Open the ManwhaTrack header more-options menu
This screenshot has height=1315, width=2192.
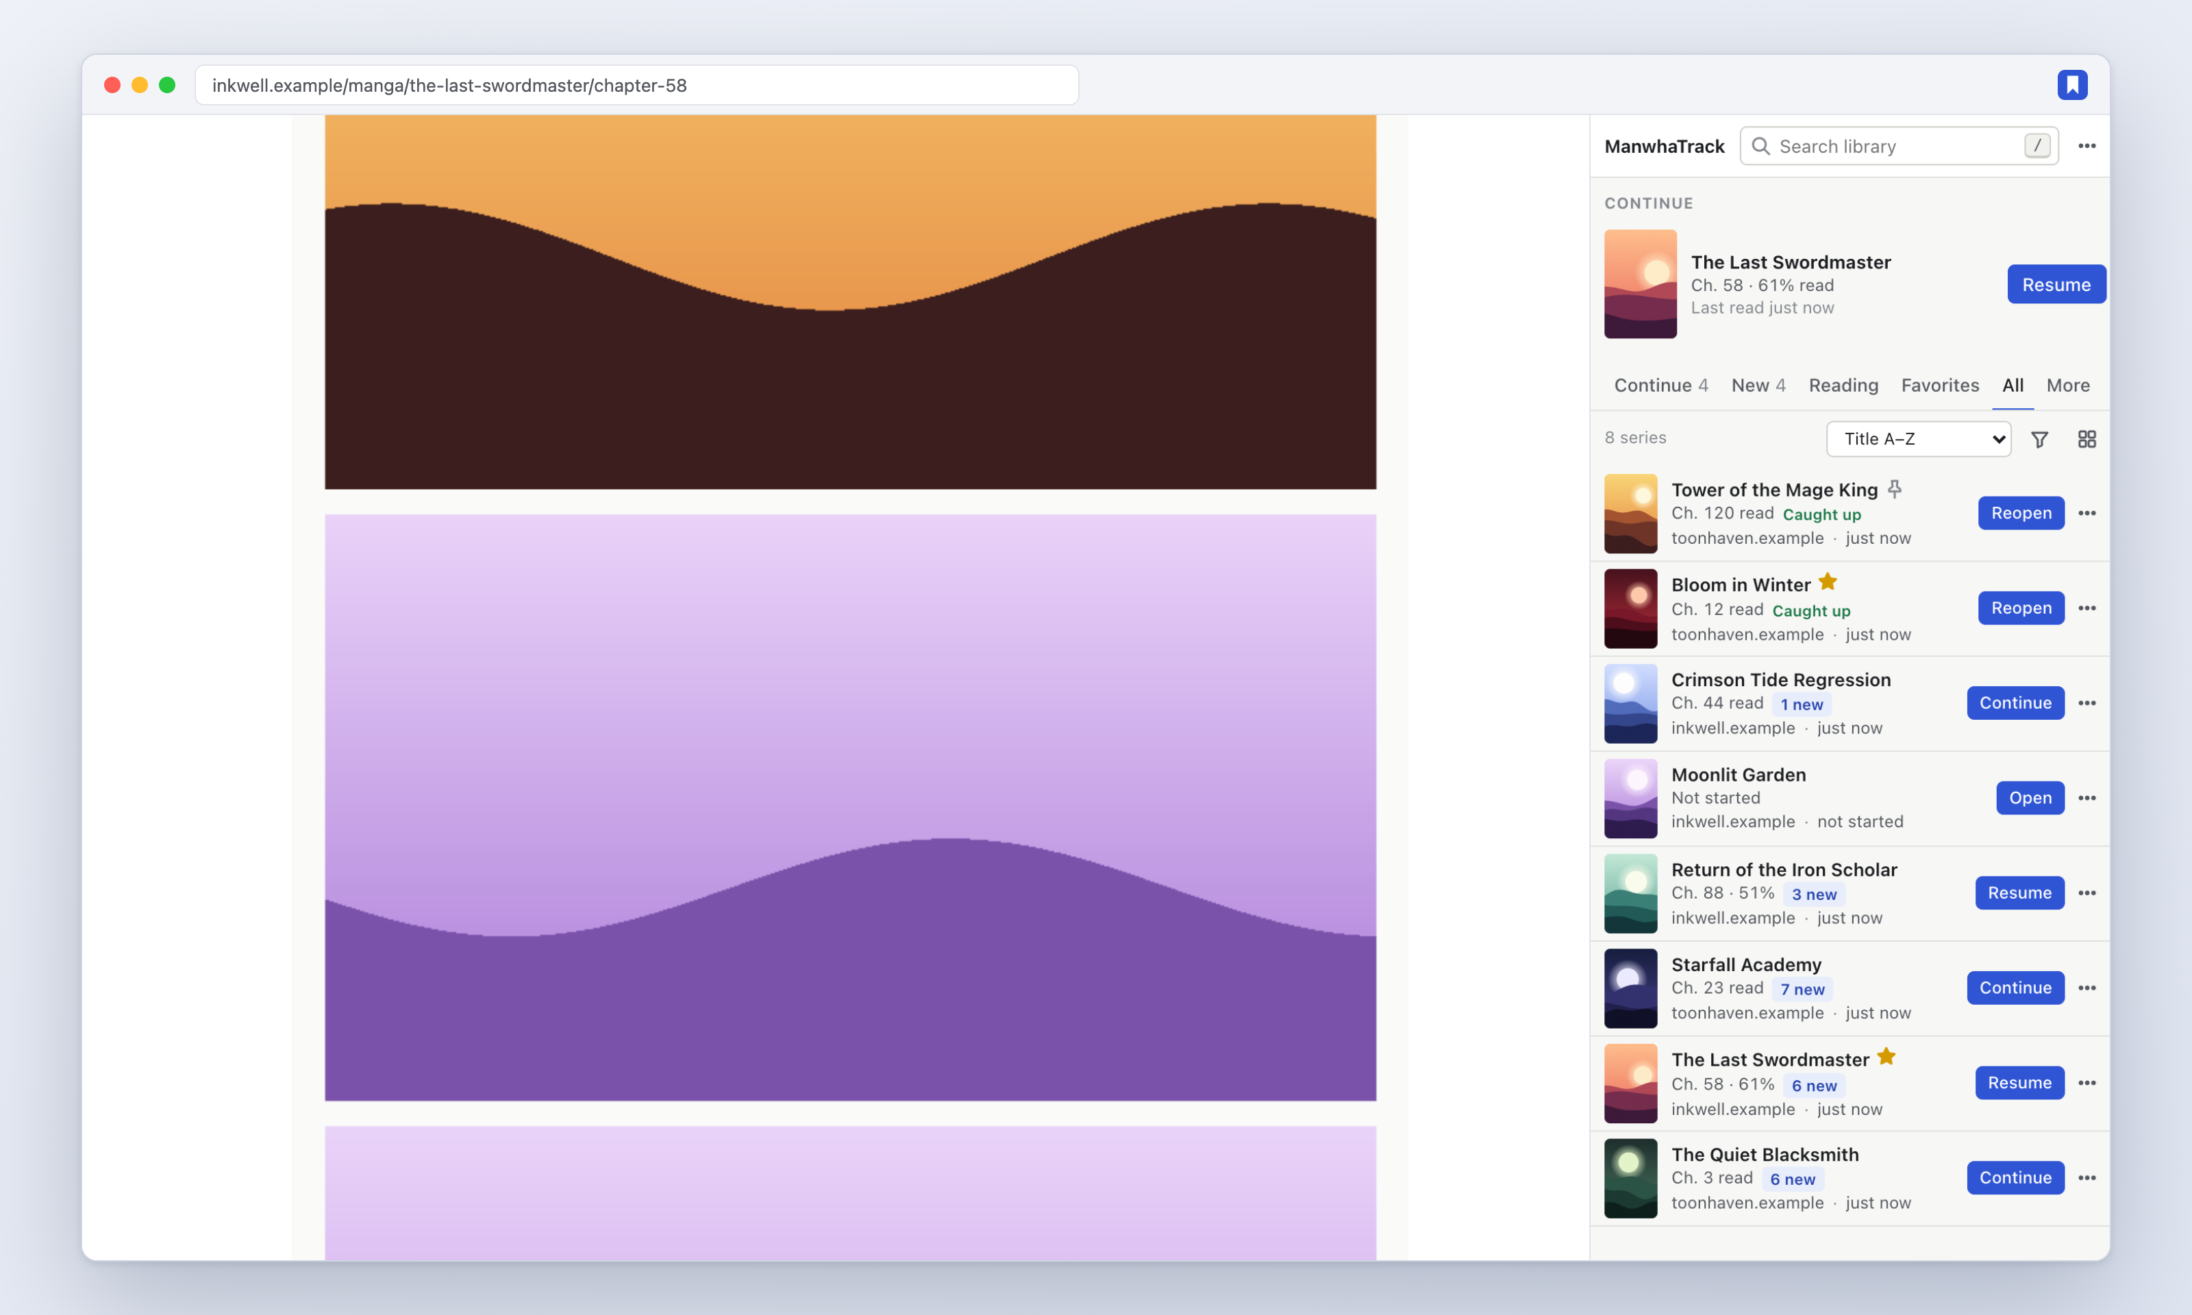[2087, 146]
